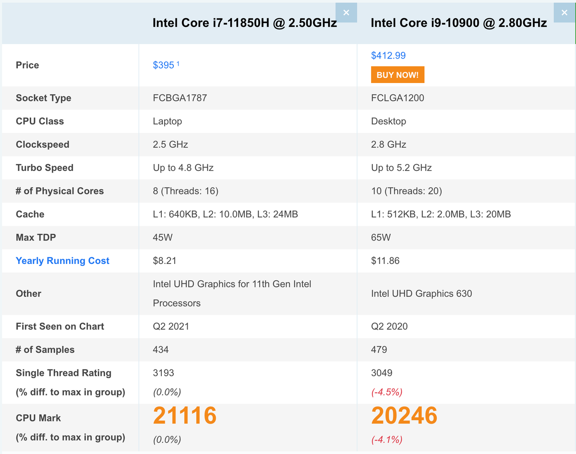Open footnote 1 beside the $395 price
576x454 pixels.
(x=178, y=63)
